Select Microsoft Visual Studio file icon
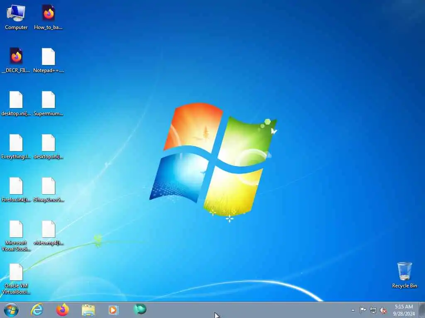Image resolution: width=425 pixels, height=318 pixels. (x=16, y=236)
